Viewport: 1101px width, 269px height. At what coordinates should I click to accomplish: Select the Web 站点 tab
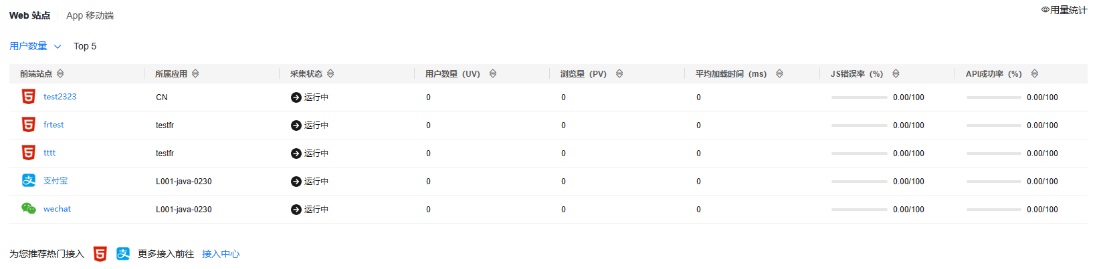[x=29, y=15]
